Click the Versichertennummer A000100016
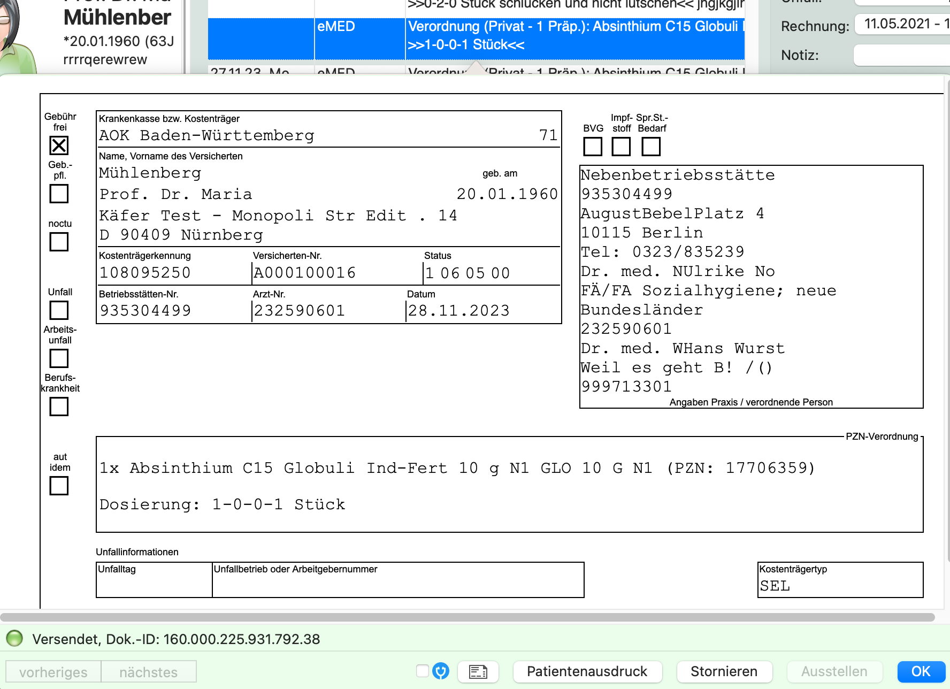This screenshot has height=689, width=950. 305,273
